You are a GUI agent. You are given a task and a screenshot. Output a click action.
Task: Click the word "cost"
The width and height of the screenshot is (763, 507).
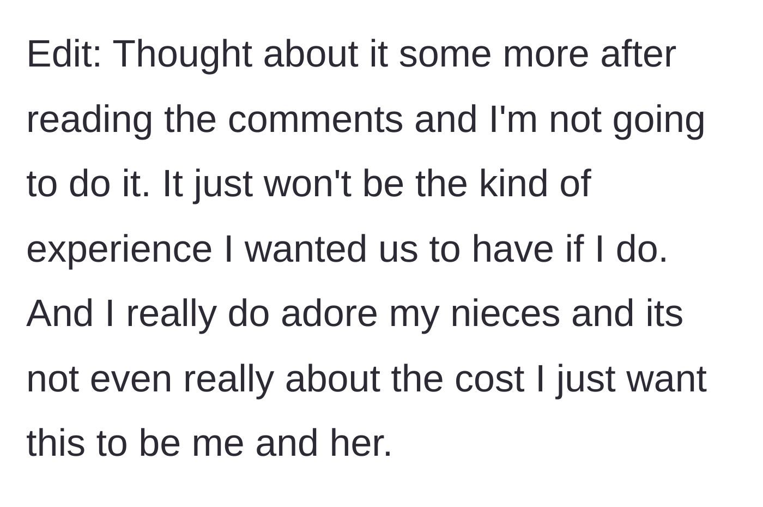click(489, 379)
